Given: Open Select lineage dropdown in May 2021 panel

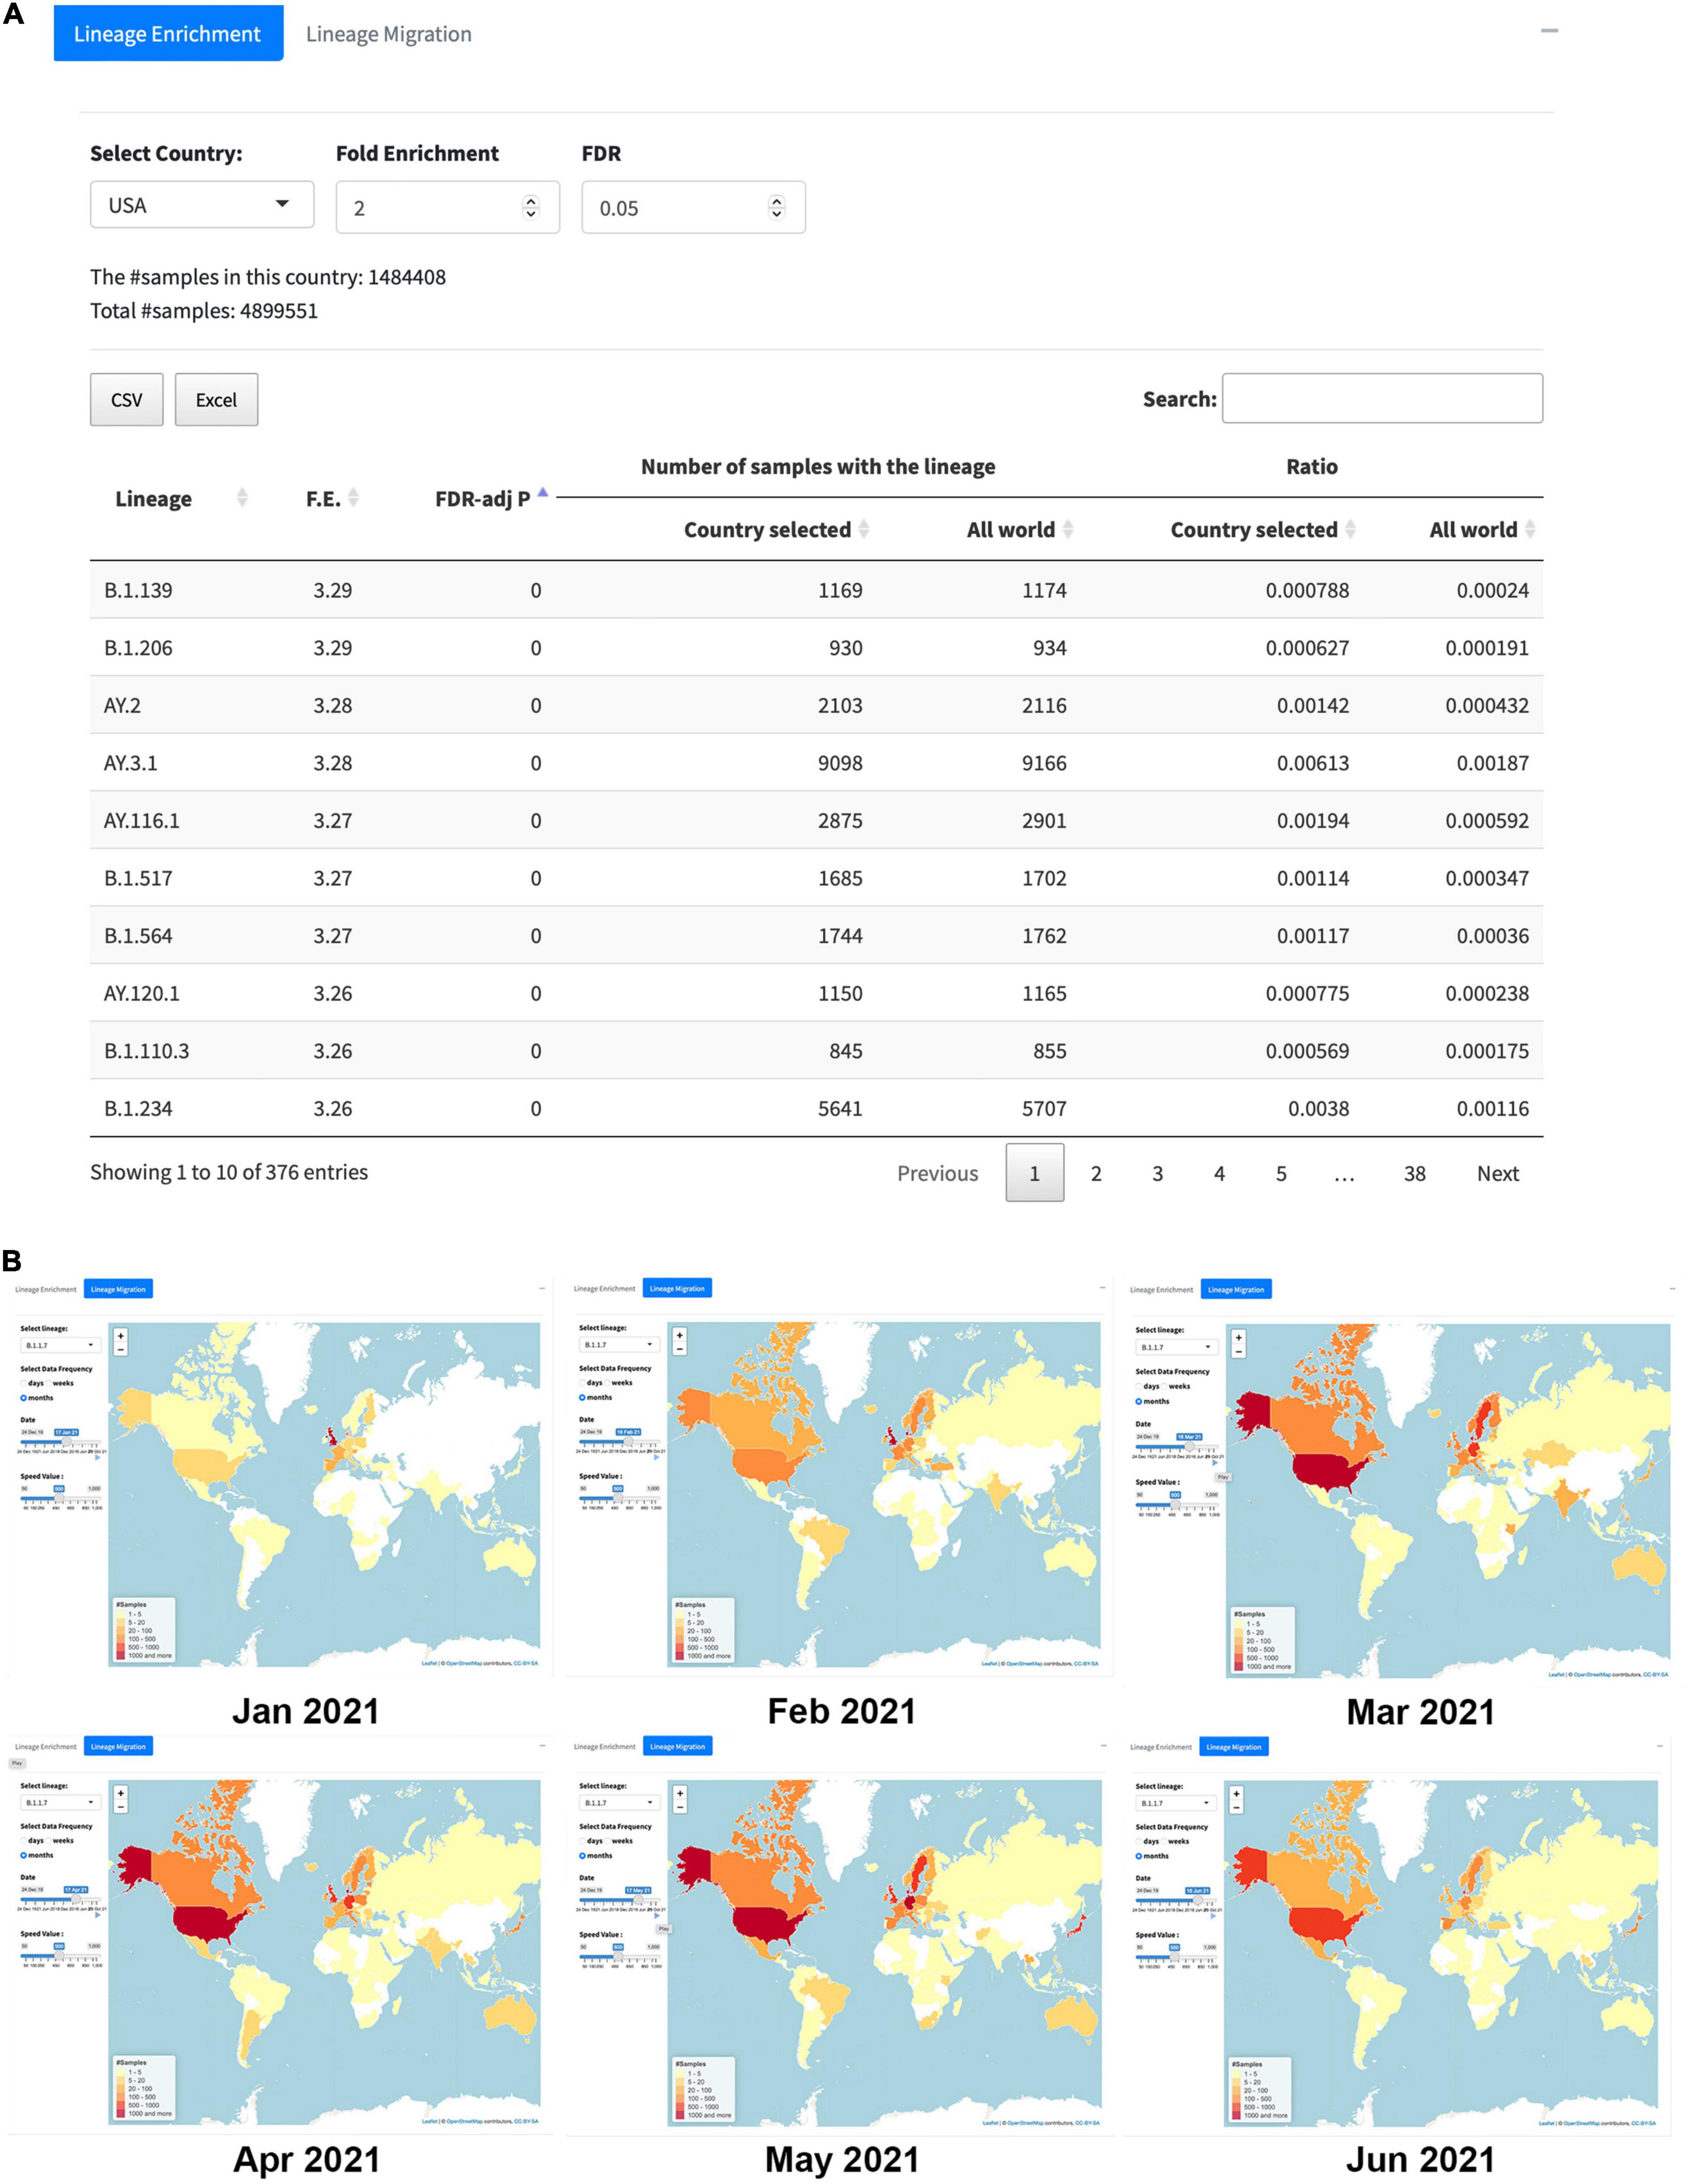Looking at the screenshot, I should point(619,1803).
